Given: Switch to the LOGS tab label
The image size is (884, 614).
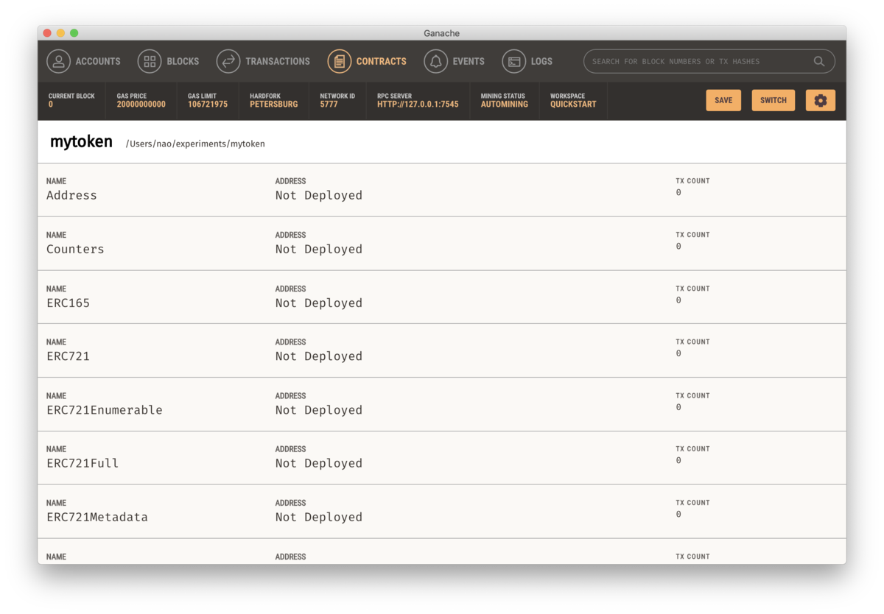Looking at the screenshot, I should pos(541,61).
